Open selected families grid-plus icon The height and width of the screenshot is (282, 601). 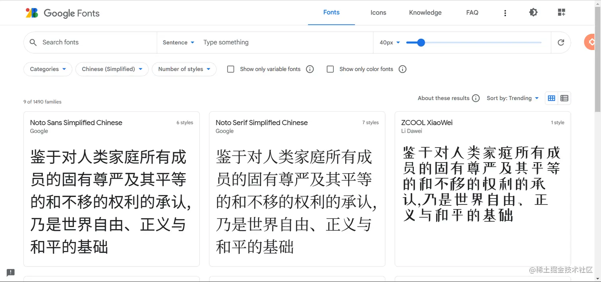click(x=561, y=12)
